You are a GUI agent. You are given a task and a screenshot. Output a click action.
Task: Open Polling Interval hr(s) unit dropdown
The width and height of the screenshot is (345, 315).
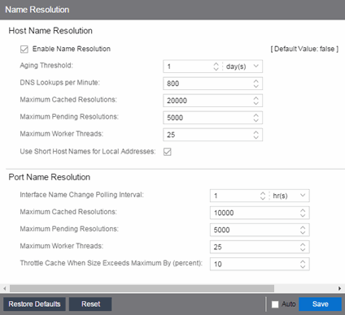tap(303, 196)
